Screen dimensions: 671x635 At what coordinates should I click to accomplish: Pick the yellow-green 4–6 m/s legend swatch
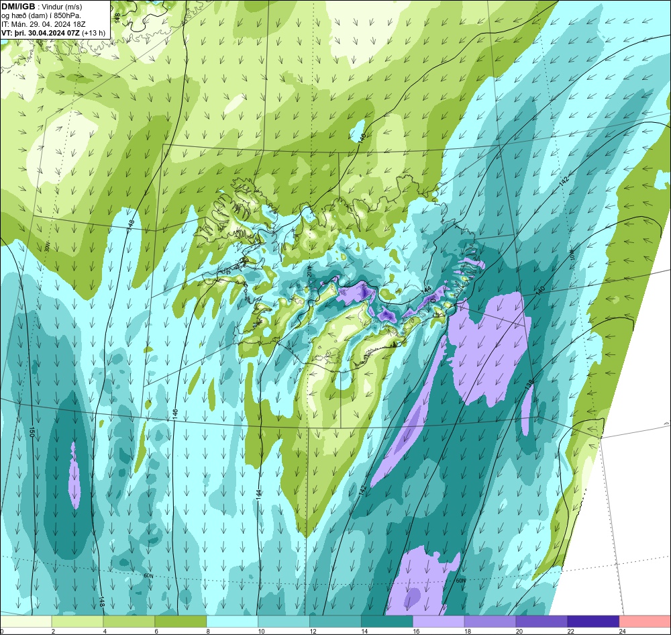click(129, 621)
